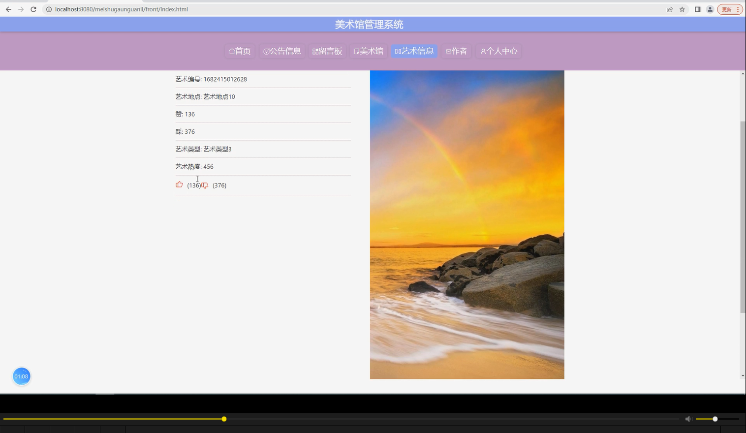
Task: Click the thumbs-up like icon
Action: (179, 185)
